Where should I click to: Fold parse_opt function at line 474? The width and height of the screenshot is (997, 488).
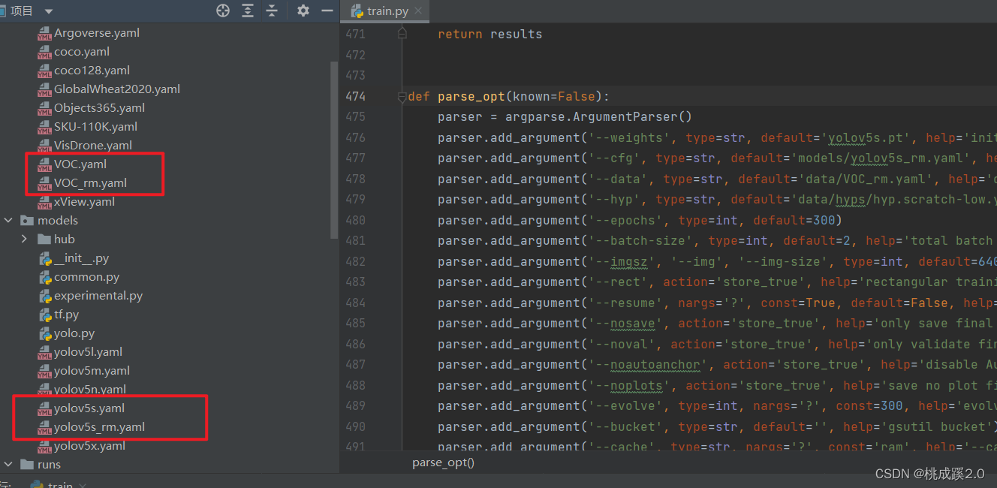point(402,96)
